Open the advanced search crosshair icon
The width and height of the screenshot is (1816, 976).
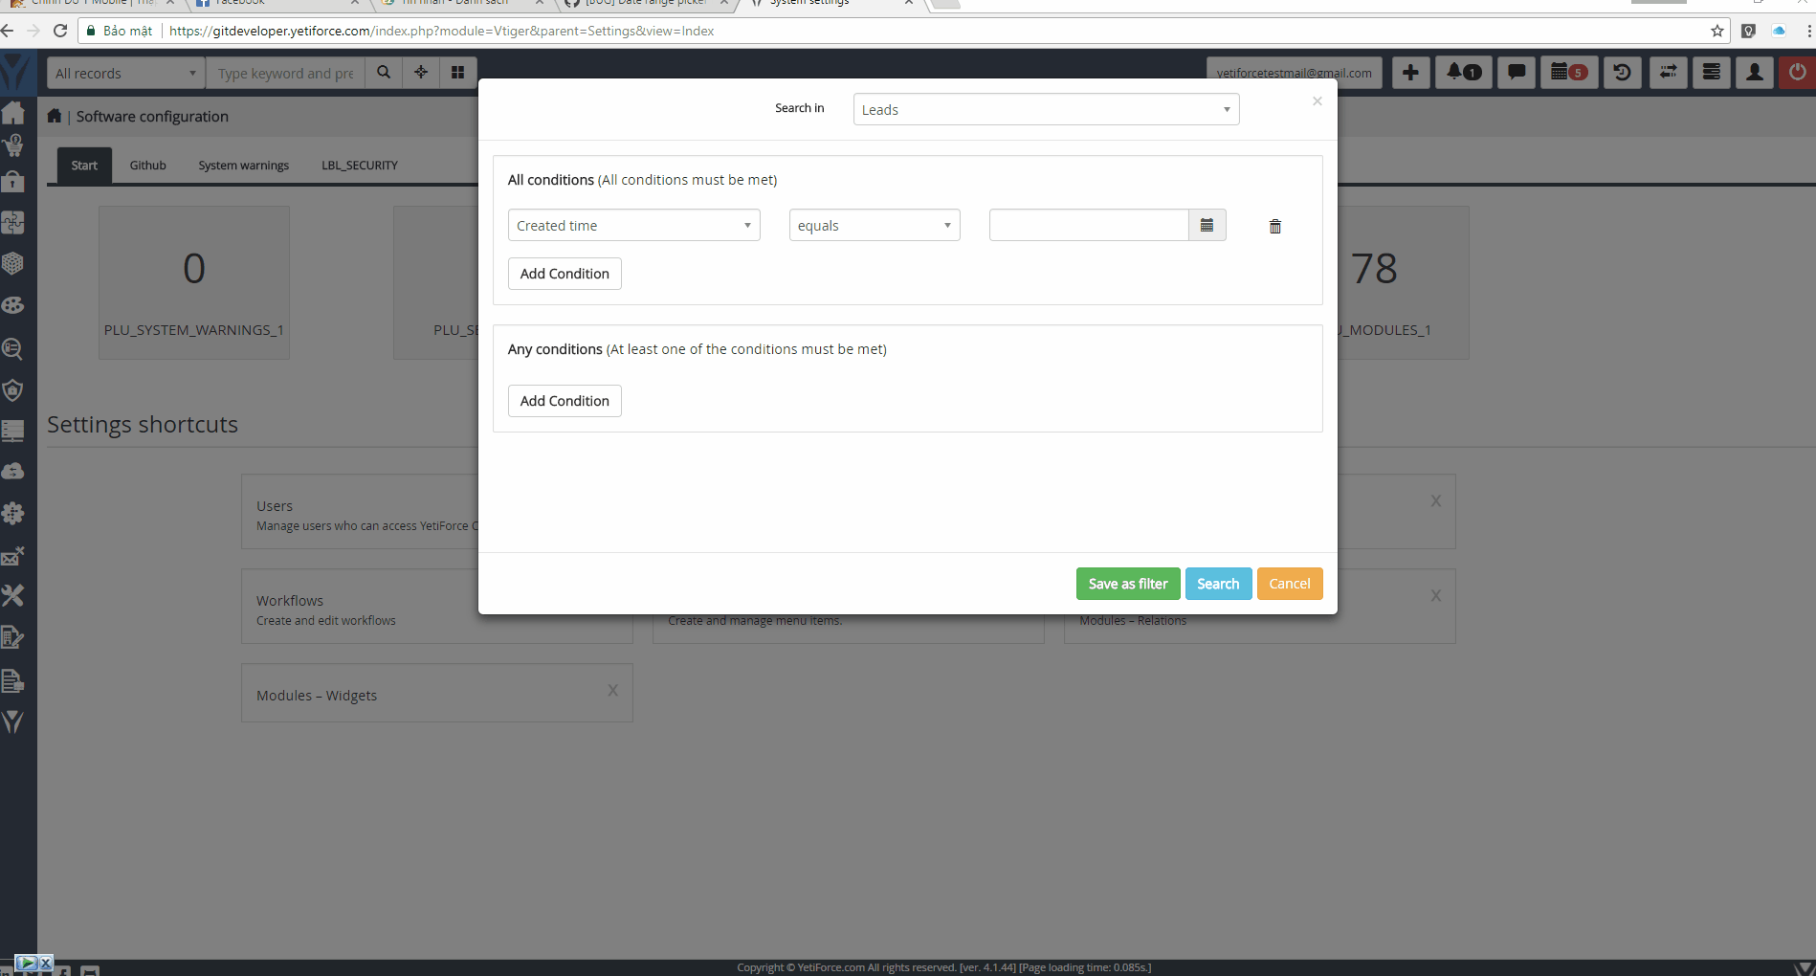[x=421, y=73]
